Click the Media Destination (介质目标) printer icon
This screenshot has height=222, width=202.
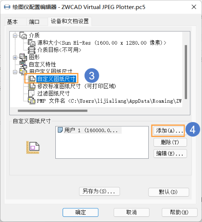coord(32,50)
